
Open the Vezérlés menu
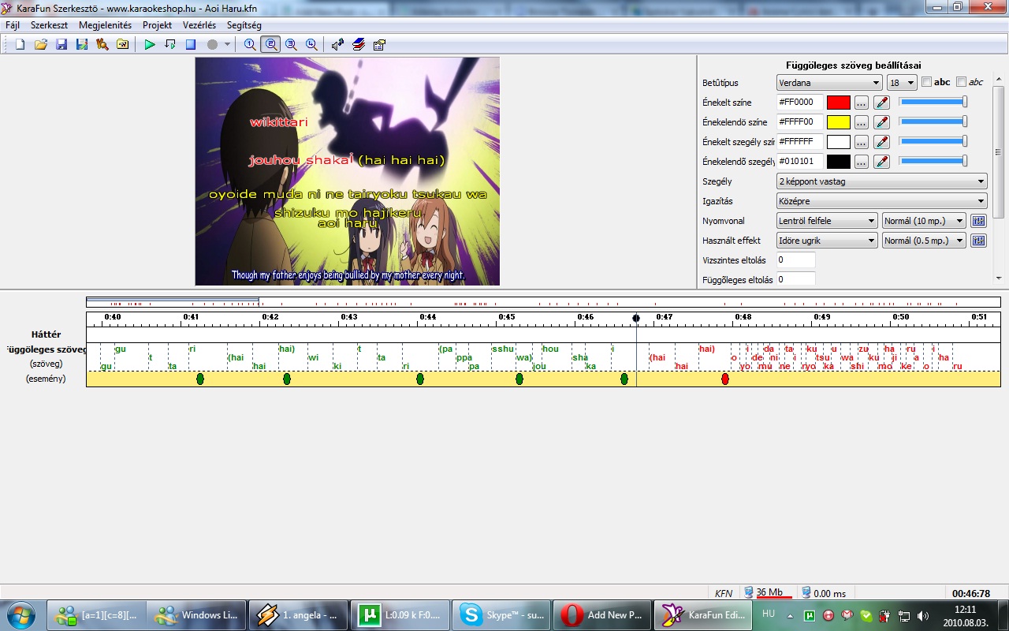click(199, 25)
